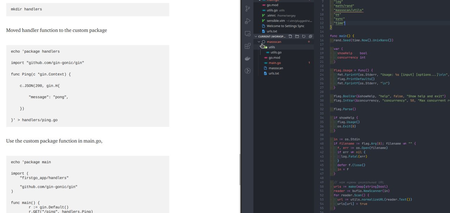Click 'func main() {' in the code editor
Screen dimensions: 450x213
tap(342, 36)
